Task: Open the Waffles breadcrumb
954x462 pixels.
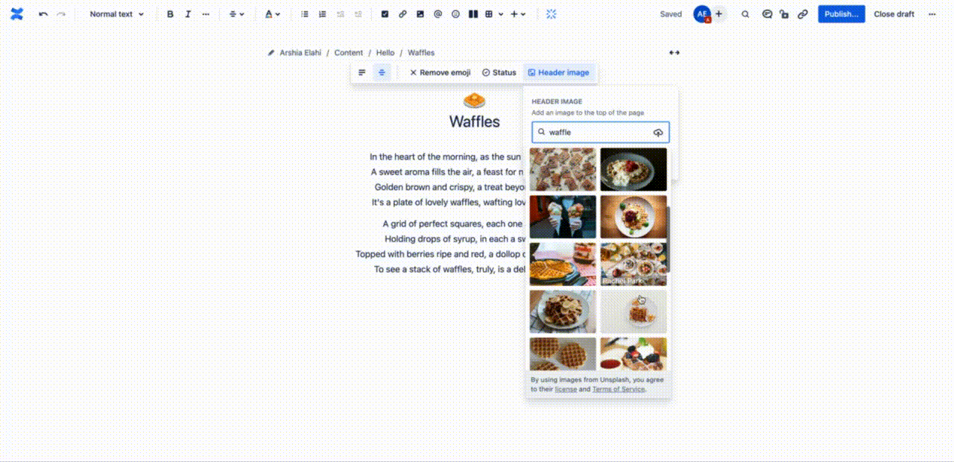Action: [421, 53]
